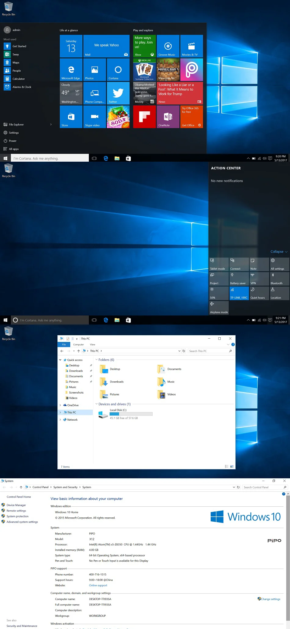
Task: Expand the OneDrive tree node
Action: [x=60, y=405]
